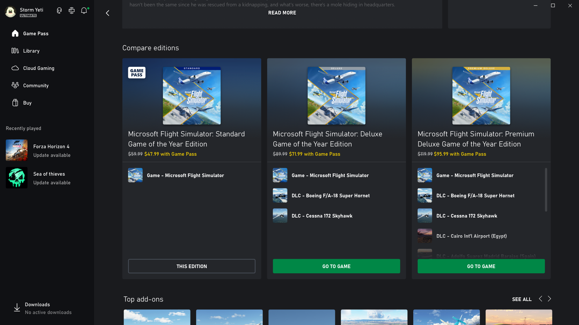Open the remote play console icon
This screenshot has width=579, height=325.
[x=72, y=11]
